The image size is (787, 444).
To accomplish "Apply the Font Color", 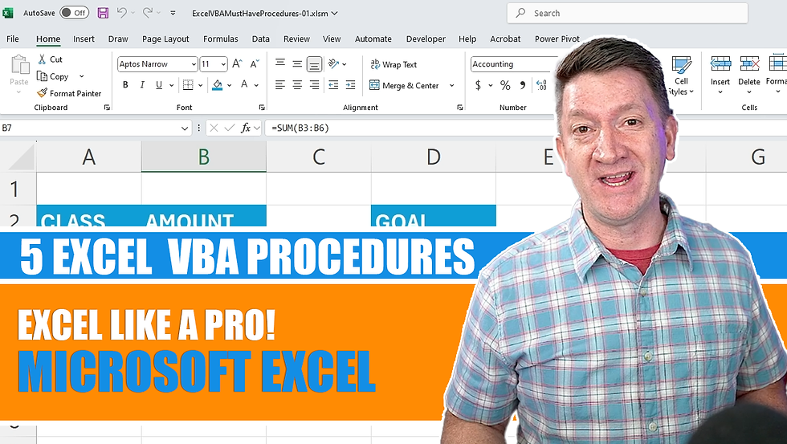I will click(x=244, y=85).
